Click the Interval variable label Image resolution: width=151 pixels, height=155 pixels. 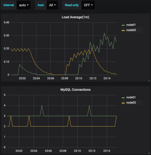(x=9, y=5)
